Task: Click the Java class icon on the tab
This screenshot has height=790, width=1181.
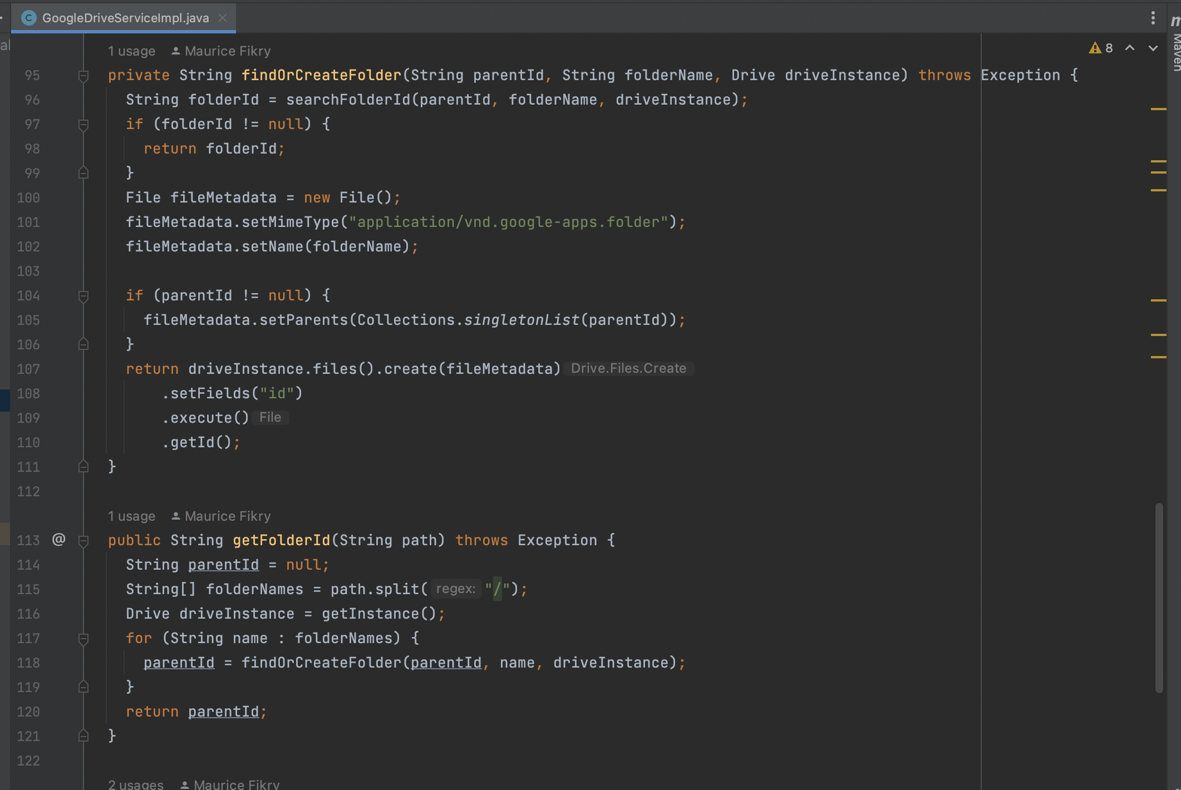Action: 29,18
